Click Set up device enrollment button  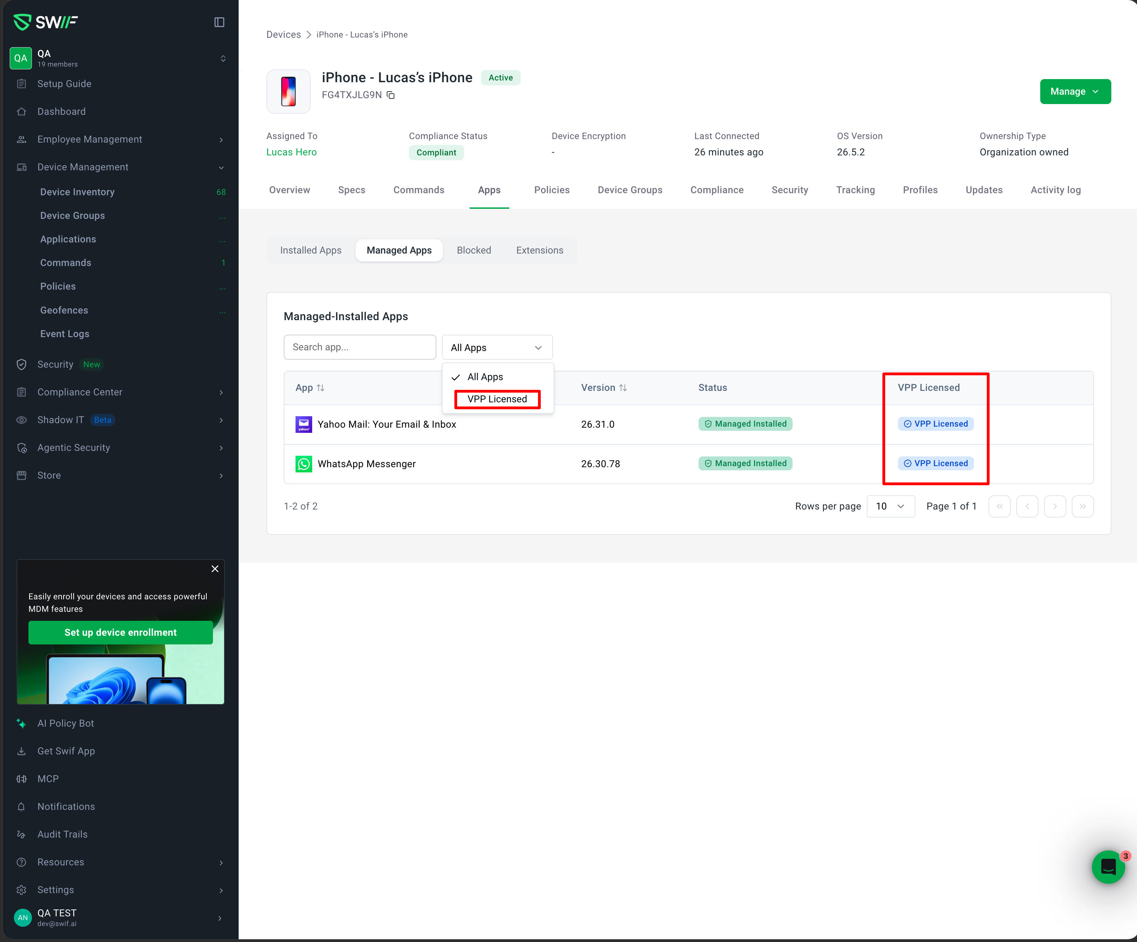pos(120,632)
